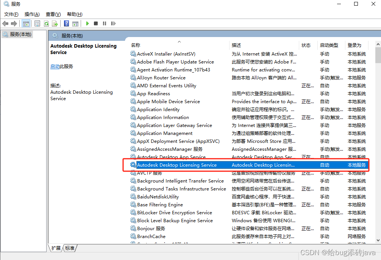Select the Application Management service
Screen dimensions: 381x260
pos(249,133)
